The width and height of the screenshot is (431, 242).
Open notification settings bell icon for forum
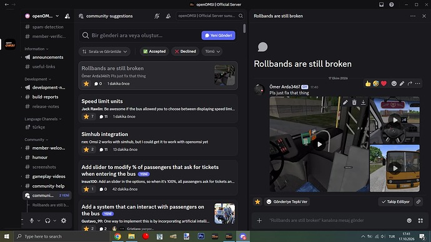(x=157, y=16)
